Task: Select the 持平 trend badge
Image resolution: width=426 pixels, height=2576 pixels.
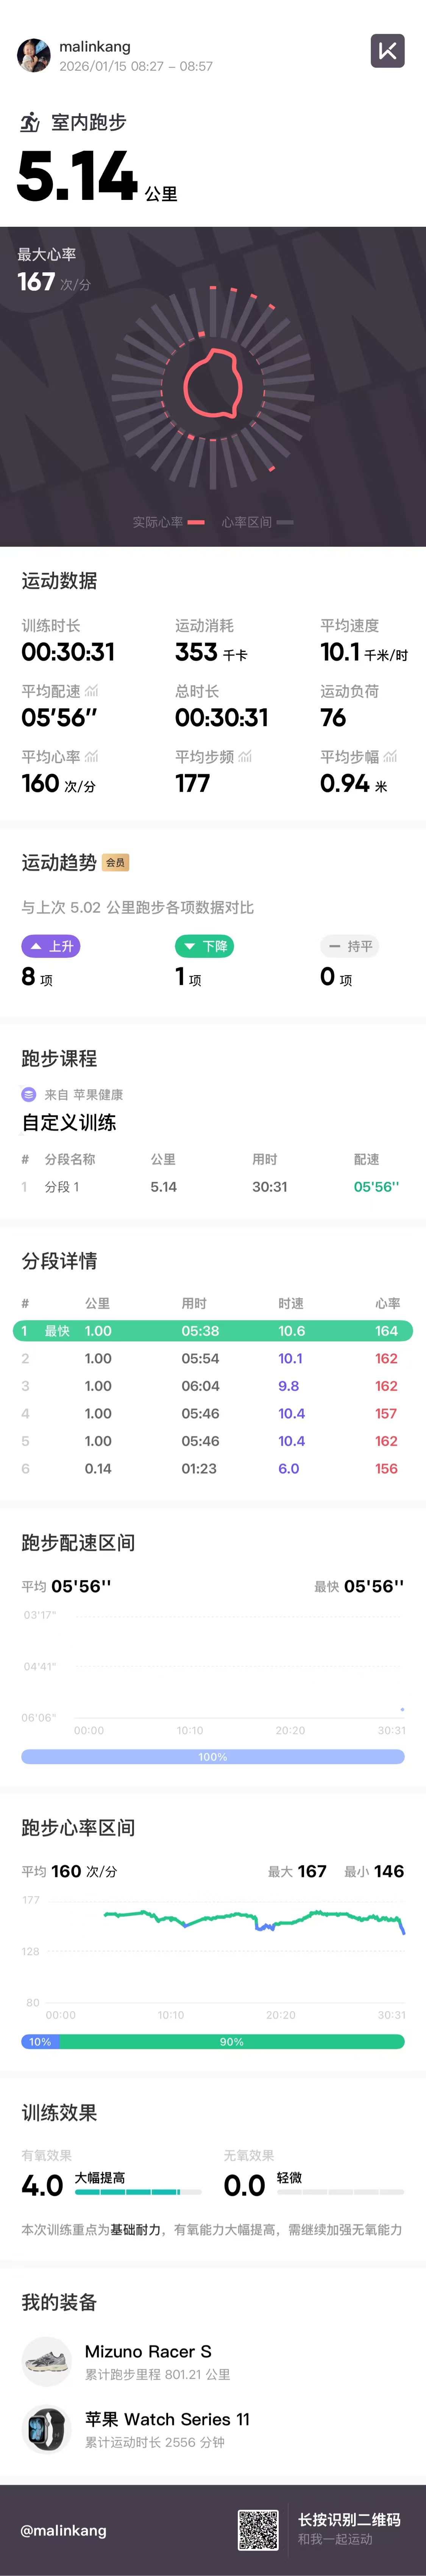Action: 350,946
